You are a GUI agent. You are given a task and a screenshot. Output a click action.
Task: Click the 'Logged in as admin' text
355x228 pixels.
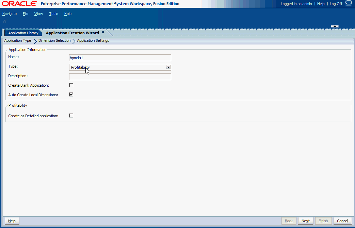click(296, 4)
